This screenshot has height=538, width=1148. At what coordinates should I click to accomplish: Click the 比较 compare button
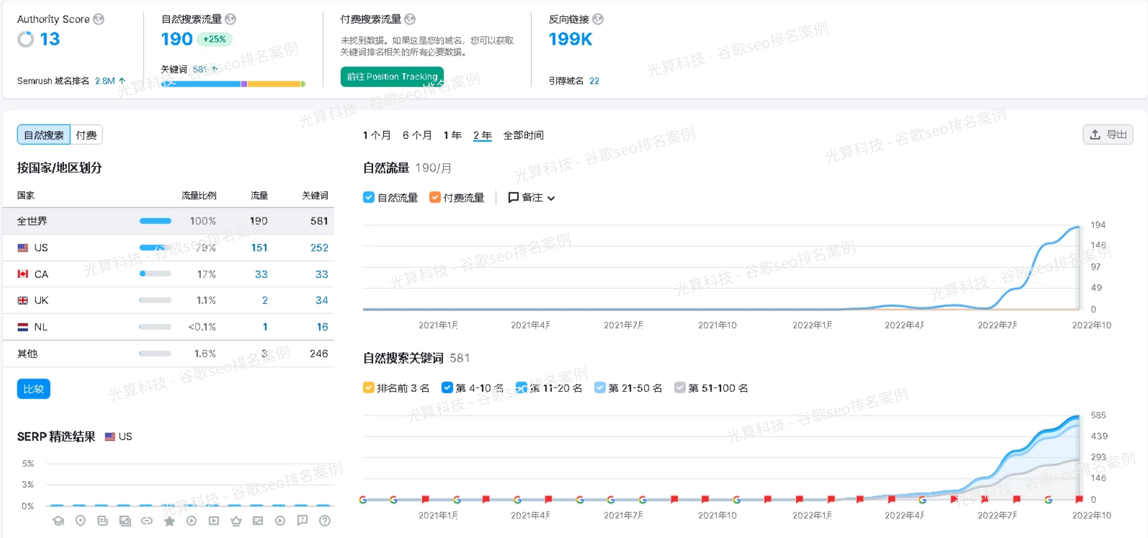[33, 389]
